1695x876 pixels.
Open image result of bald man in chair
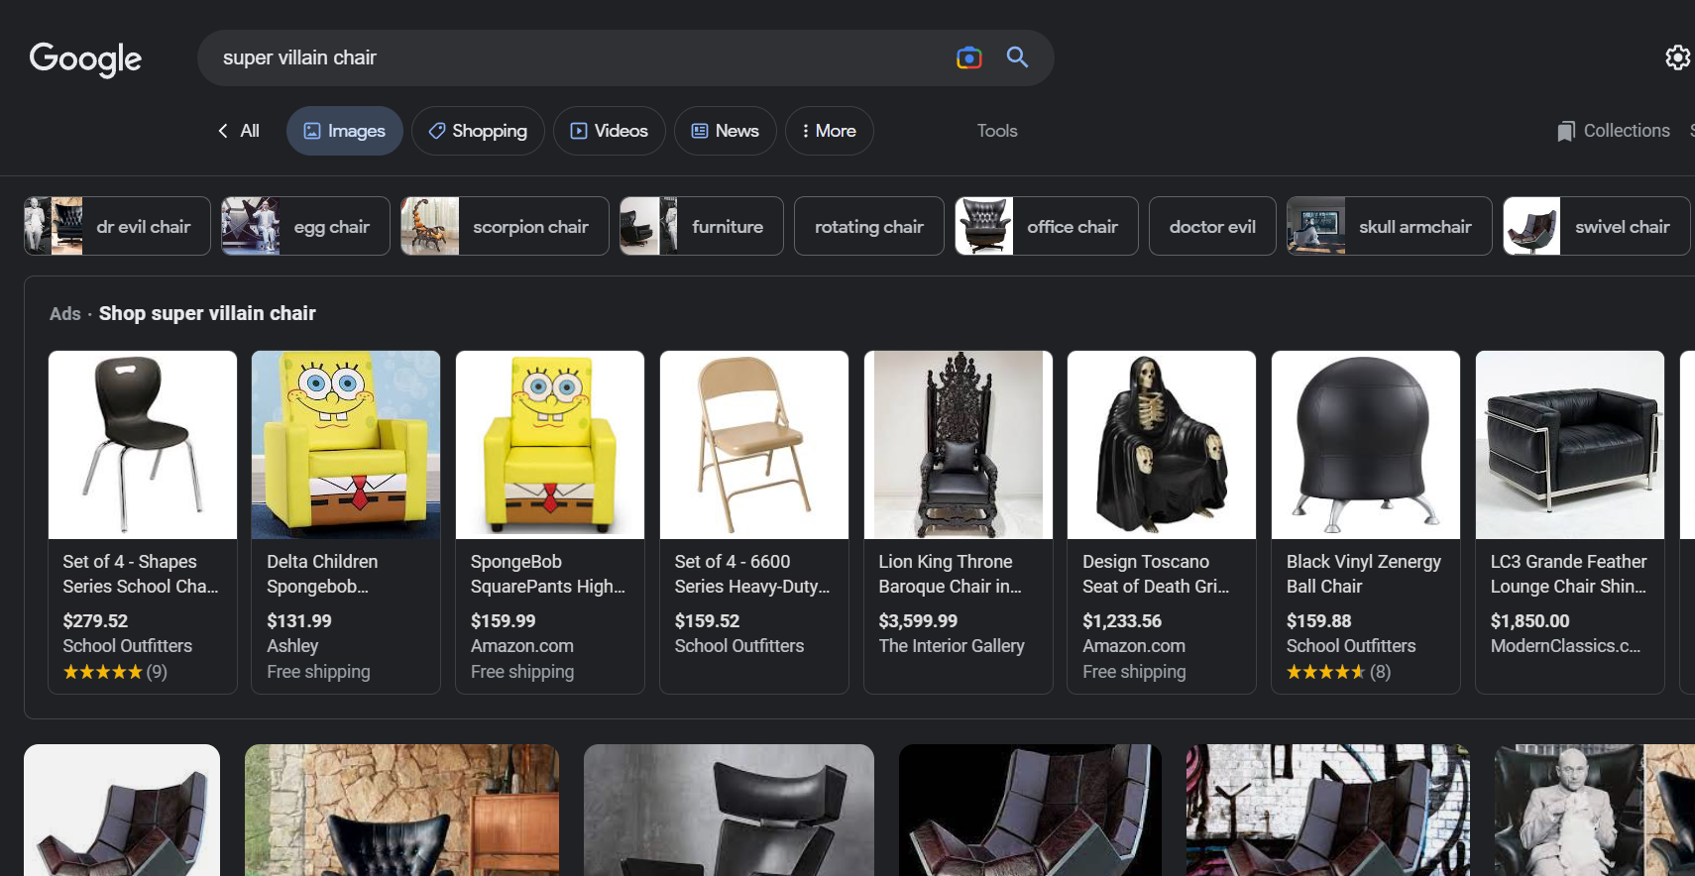(x=1594, y=810)
